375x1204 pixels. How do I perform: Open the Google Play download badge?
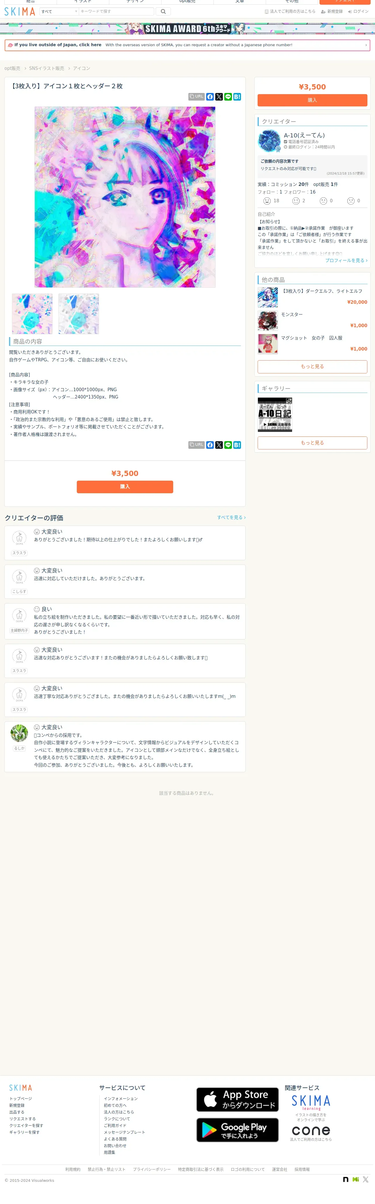pos(237,1130)
